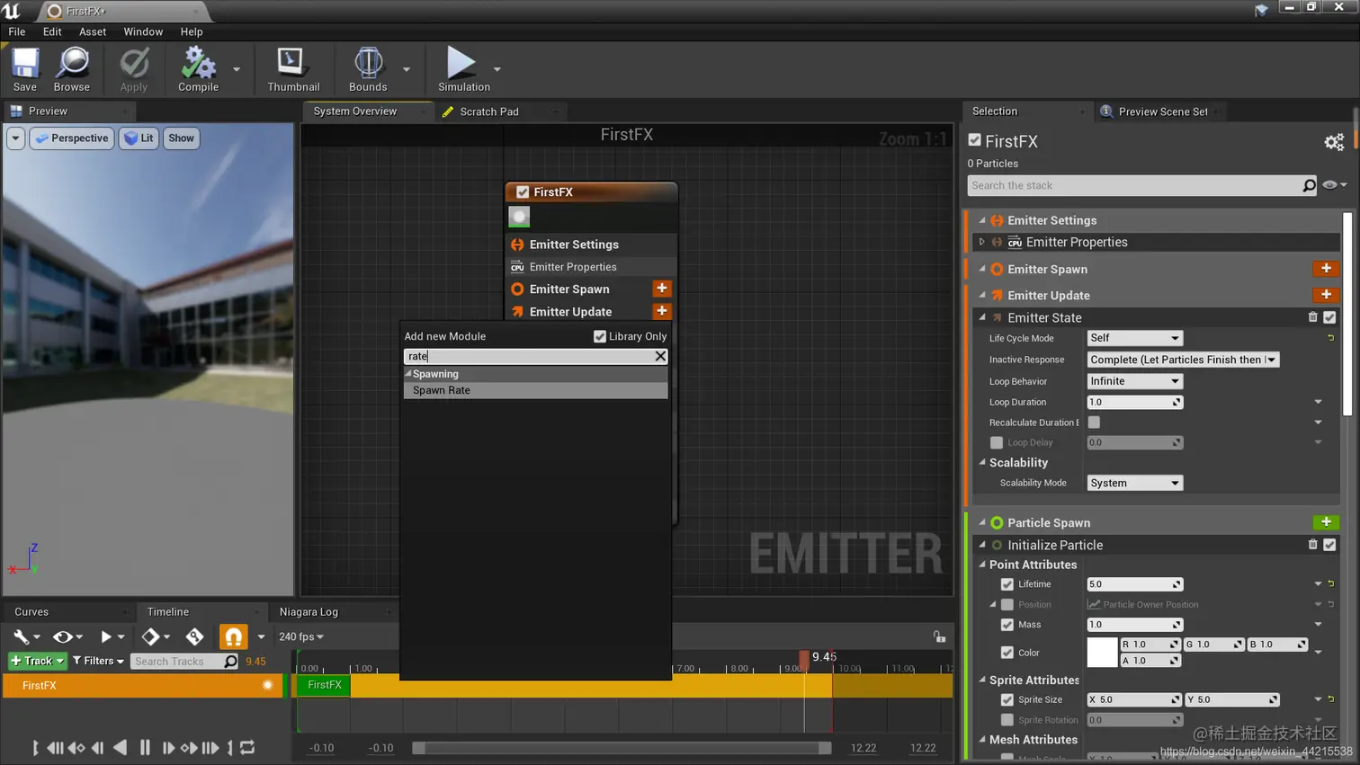
Task: Expand the Emitter Properties row
Action: (x=982, y=242)
